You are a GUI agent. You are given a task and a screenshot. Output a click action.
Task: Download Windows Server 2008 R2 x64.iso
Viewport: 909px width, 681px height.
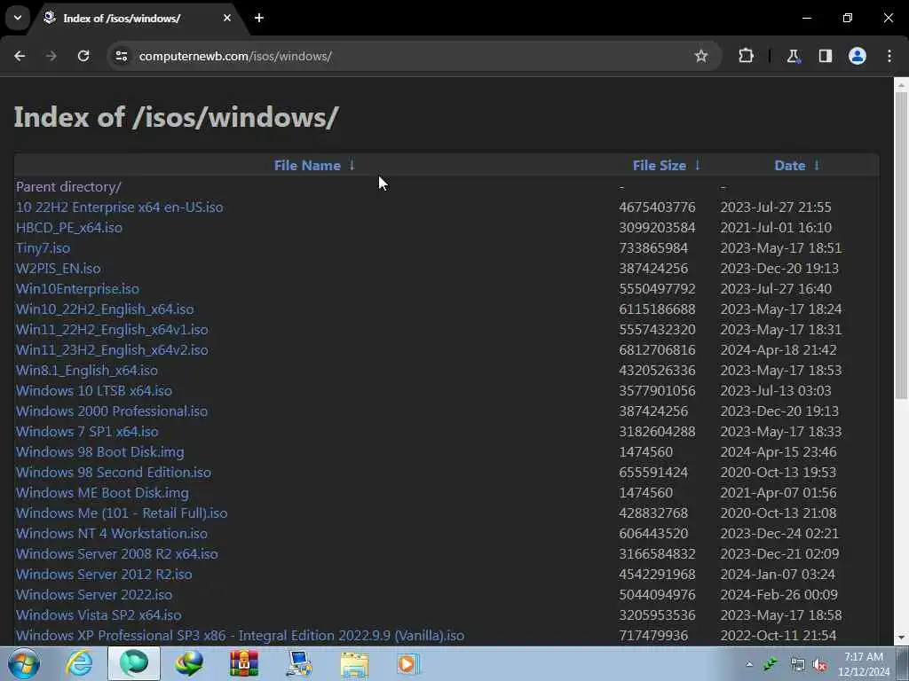(x=116, y=553)
